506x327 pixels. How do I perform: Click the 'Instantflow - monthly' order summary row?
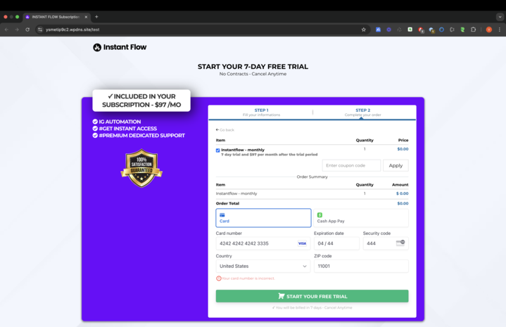(312, 193)
